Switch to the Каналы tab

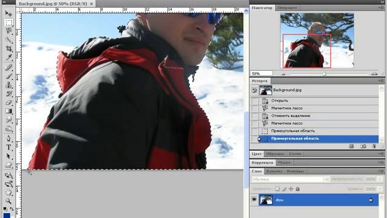[274, 171]
